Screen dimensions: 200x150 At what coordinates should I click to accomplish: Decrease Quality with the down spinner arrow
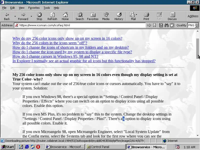tap(197, 26)
